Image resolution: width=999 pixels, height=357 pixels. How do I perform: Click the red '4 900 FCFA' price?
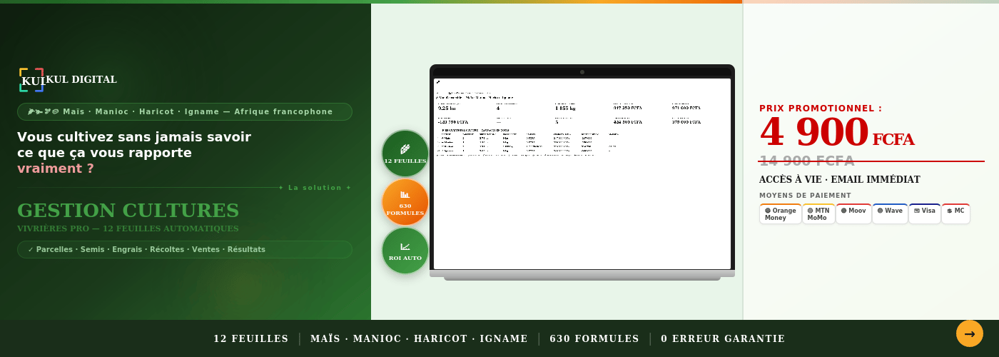836,133
